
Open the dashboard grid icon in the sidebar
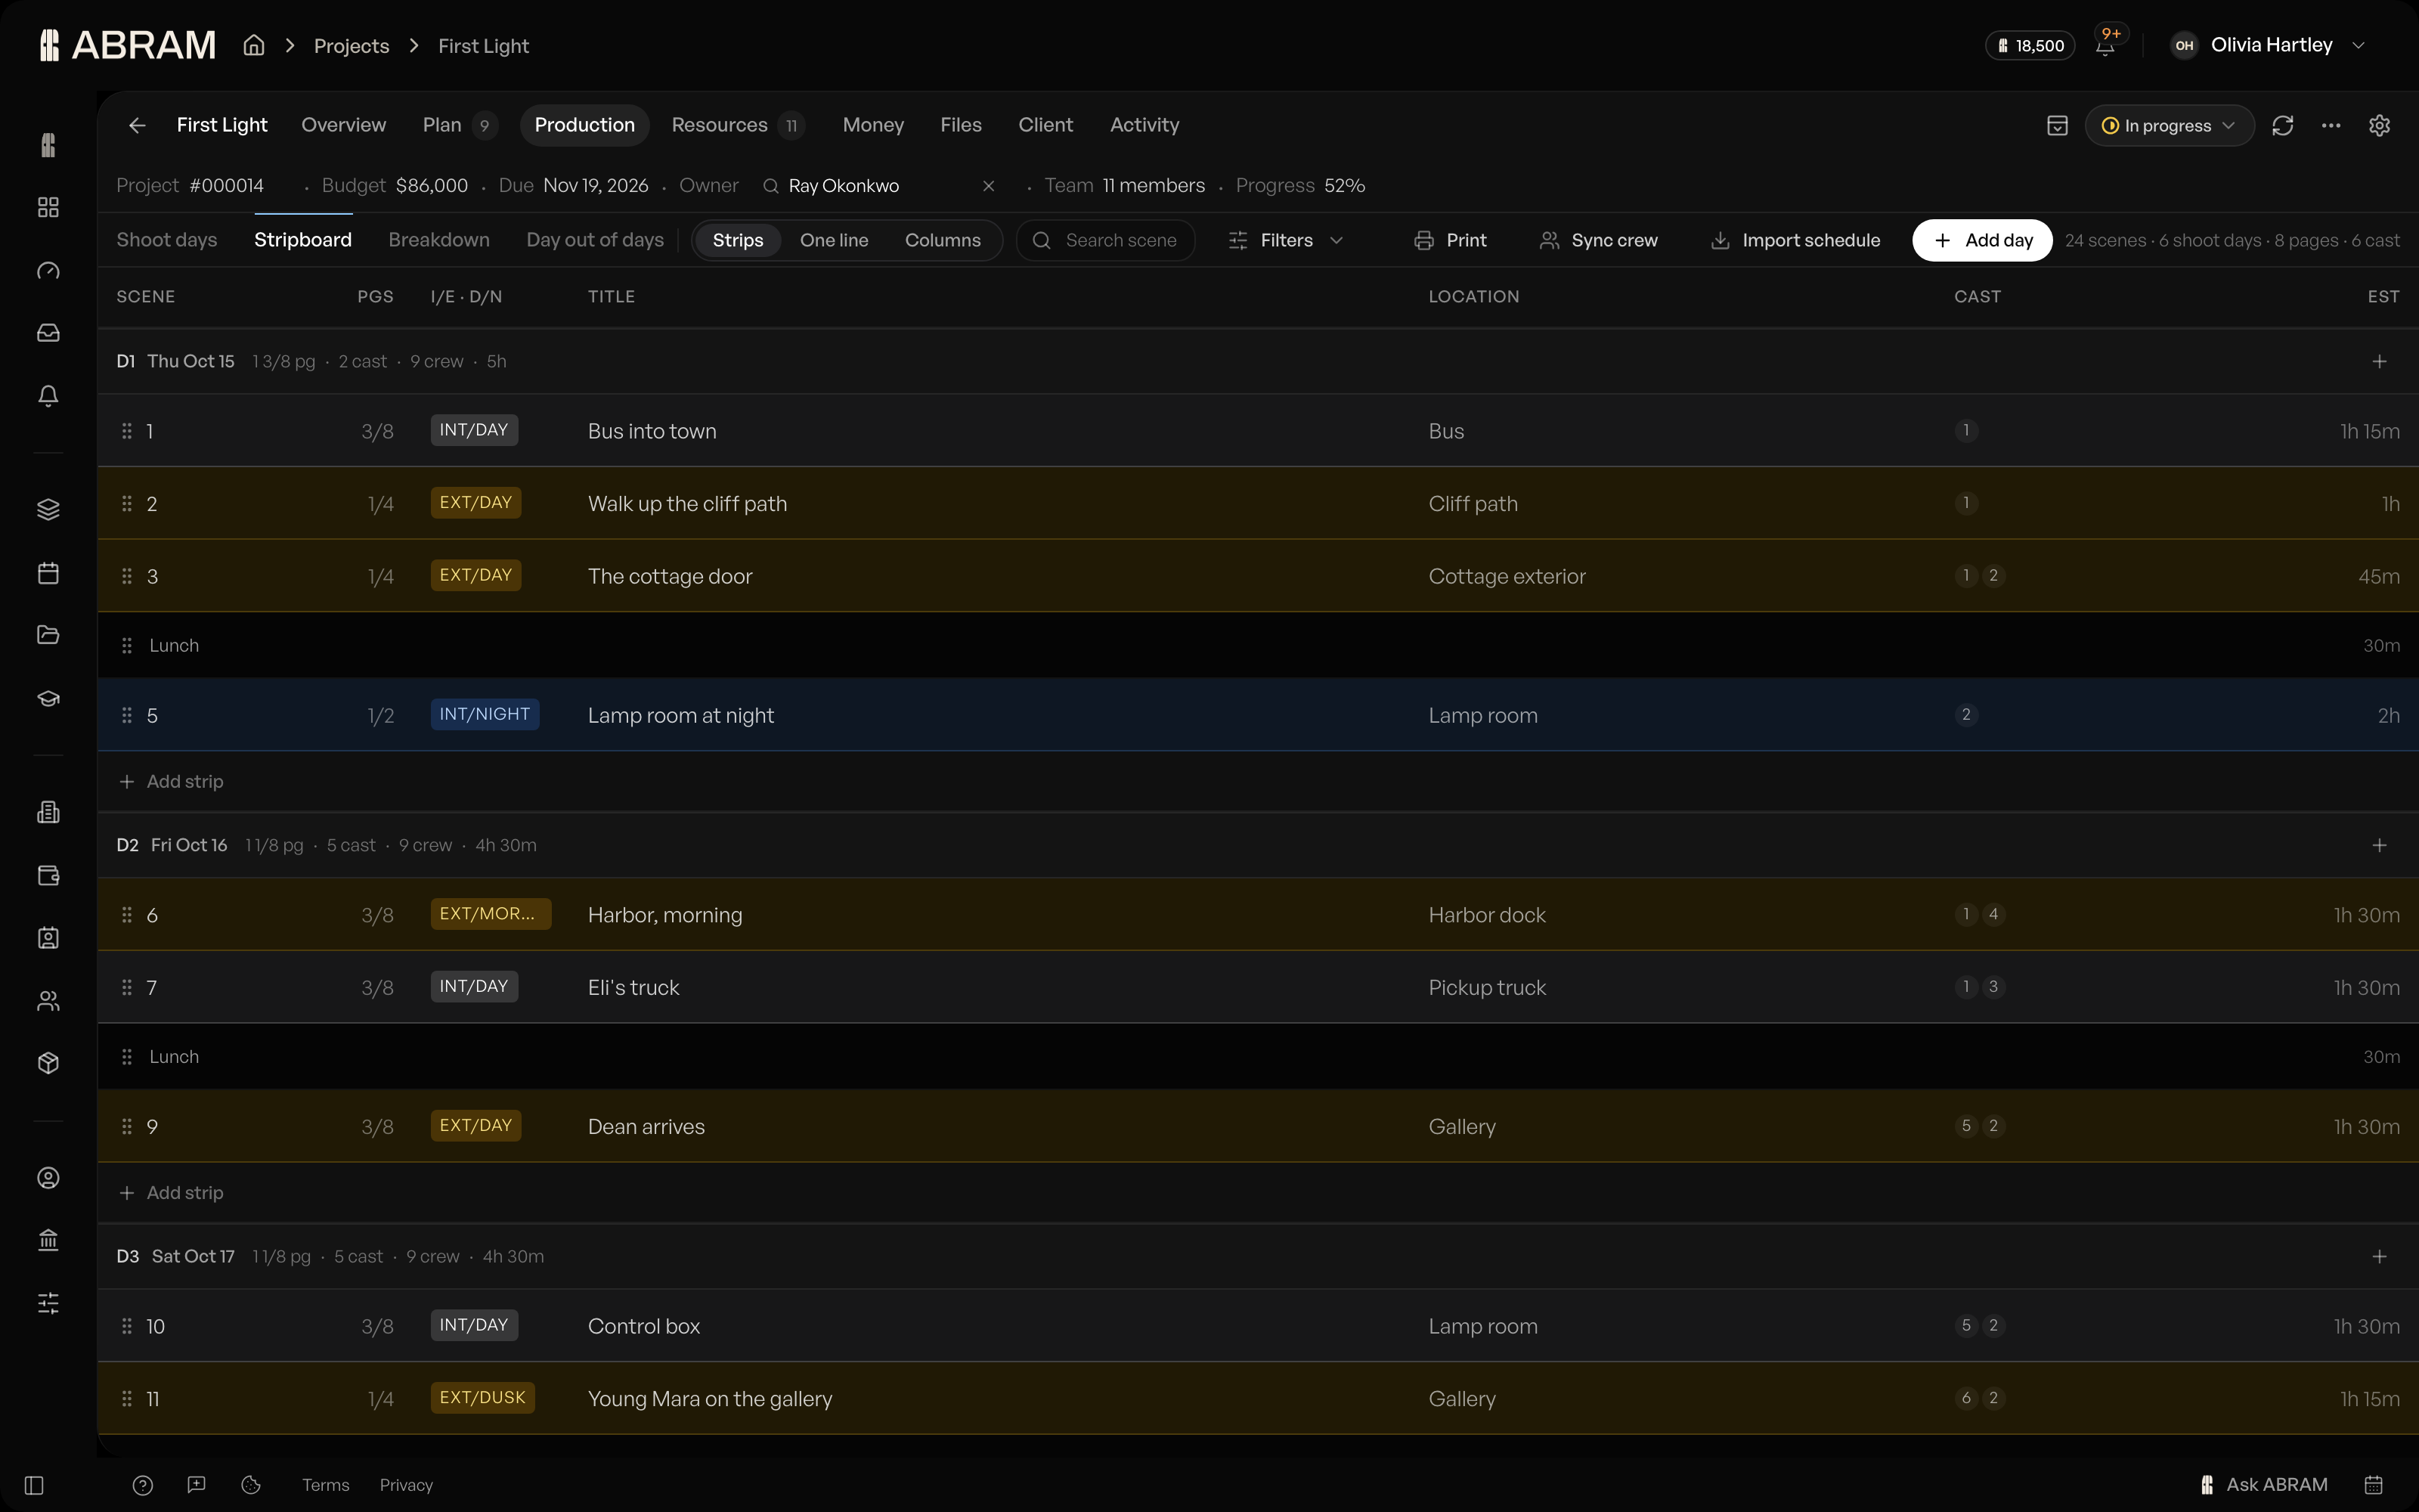click(48, 207)
